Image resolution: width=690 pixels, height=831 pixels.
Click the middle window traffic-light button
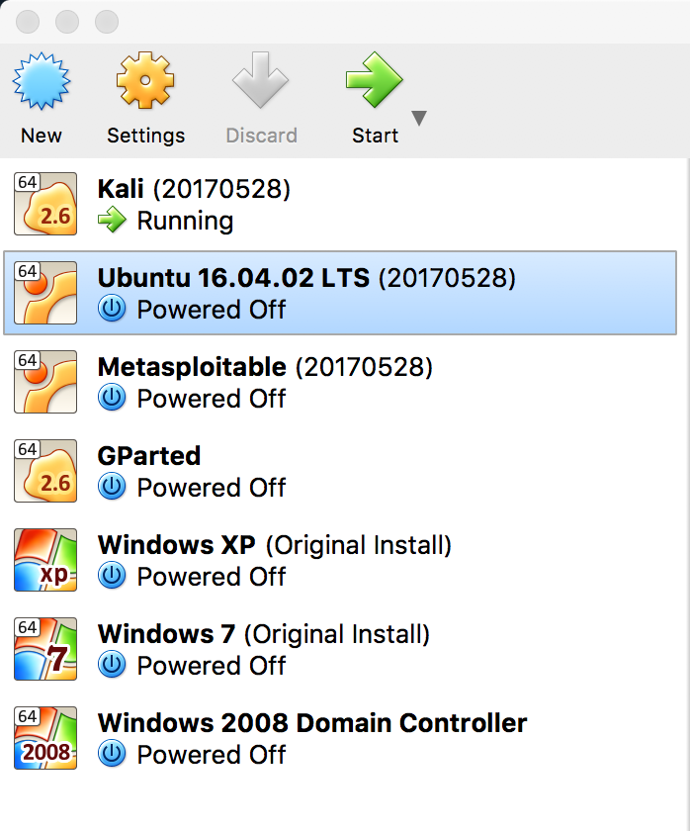coord(67,22)
